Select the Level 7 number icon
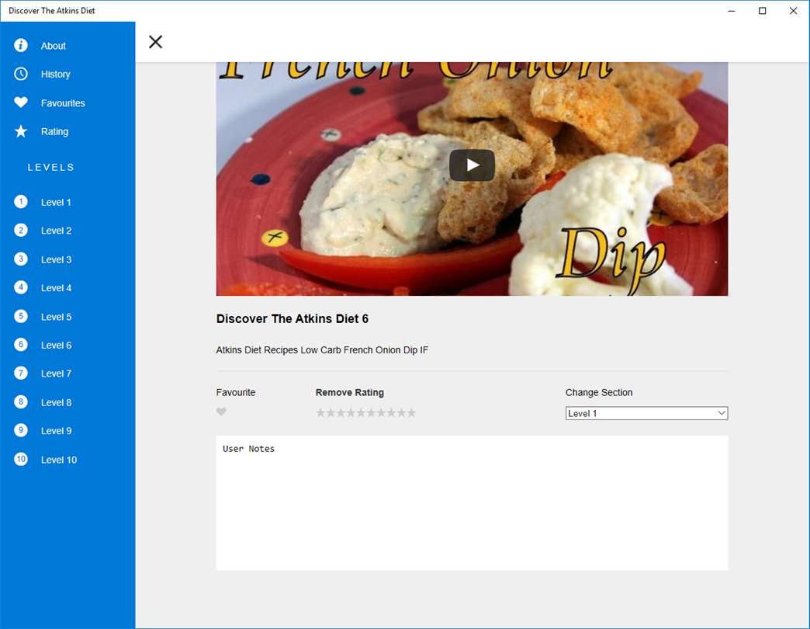The image size is (810, 629). (21, 374)
